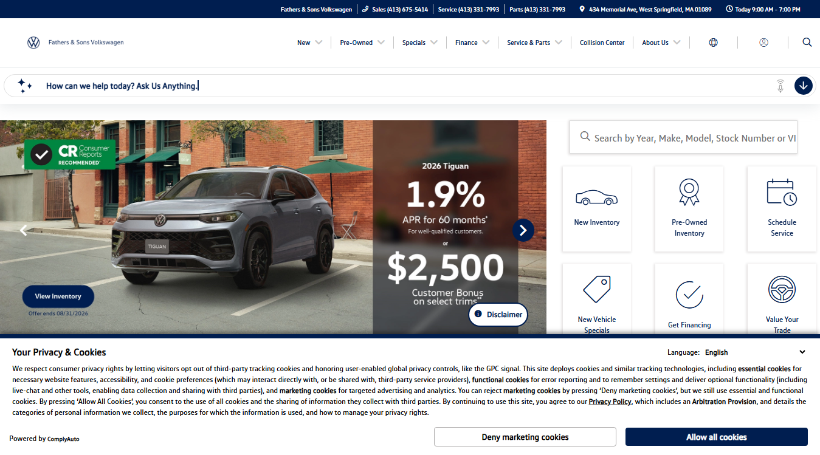The height and width of the screenshot is (455, 820).
Task: Open Collision Center page
Action: tap(602, 43)
